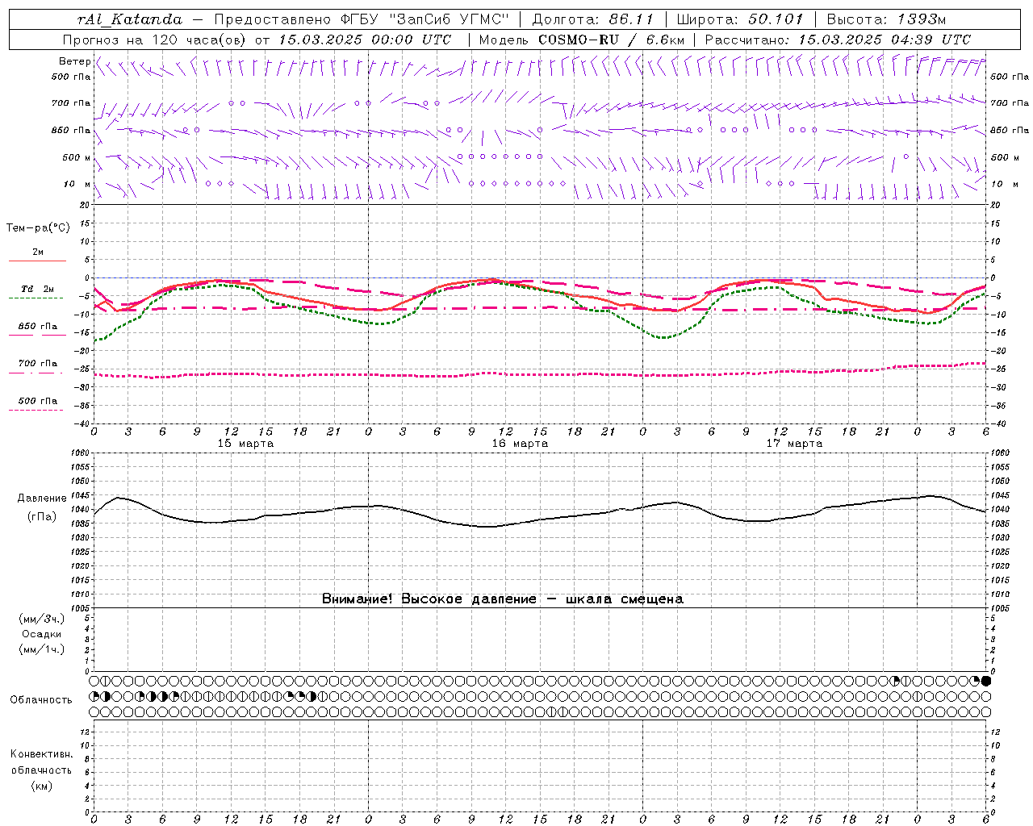Select the longitude value 86.11
The height and width of the screenshot is (826, 1033).
[631, 19]
